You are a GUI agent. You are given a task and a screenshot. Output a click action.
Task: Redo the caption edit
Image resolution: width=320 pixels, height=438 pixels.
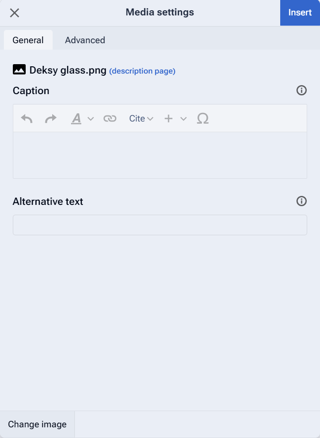click(x=50, y=118)
